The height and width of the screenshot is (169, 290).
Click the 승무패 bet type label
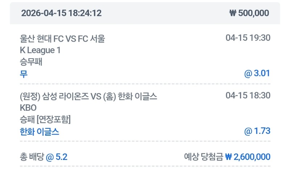pyautogui.click(x=31, y=62)
